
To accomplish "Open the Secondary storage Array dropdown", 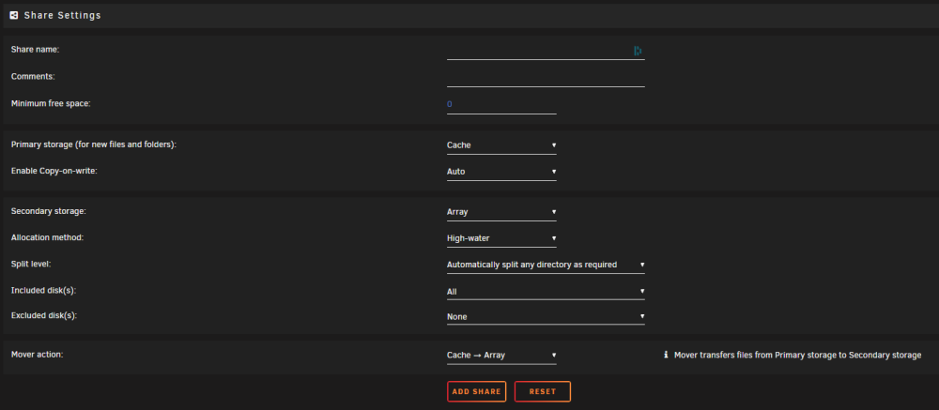I will (x=501, y=212).
